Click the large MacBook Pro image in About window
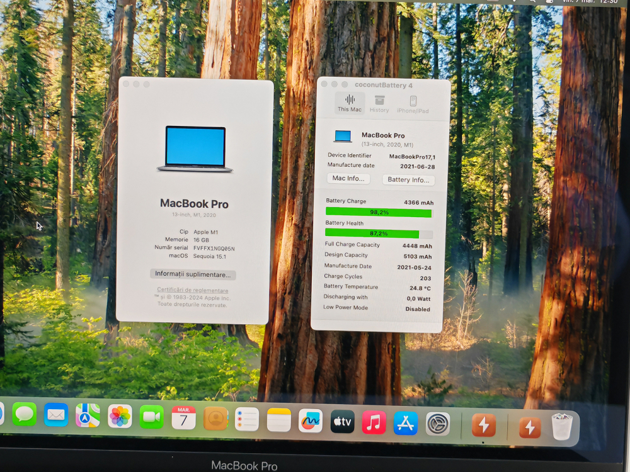Screen dimensions: 630x472 coord(195,149)
